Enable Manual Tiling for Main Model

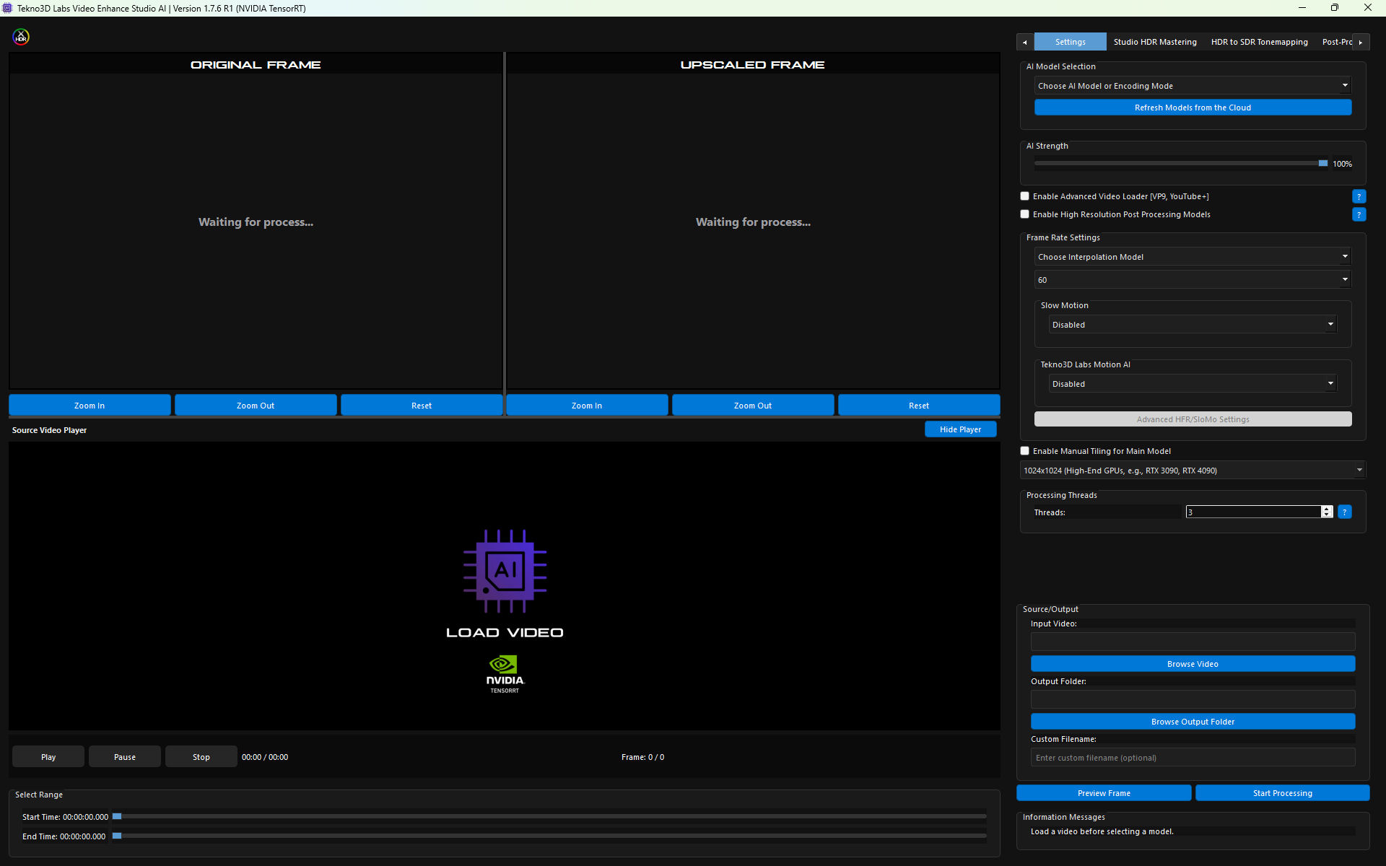pos(1024,451)
